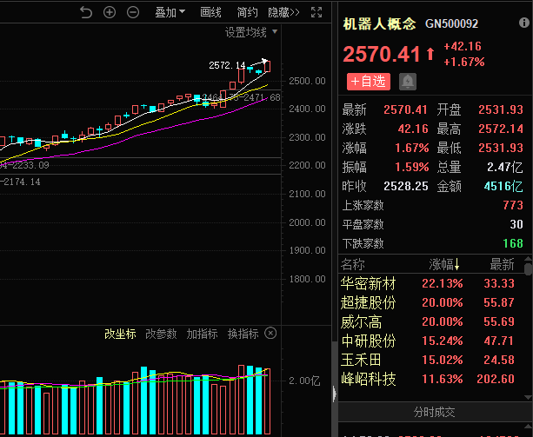Open the 分时成交 tab
533x437 pixels.
coord(433,411)
